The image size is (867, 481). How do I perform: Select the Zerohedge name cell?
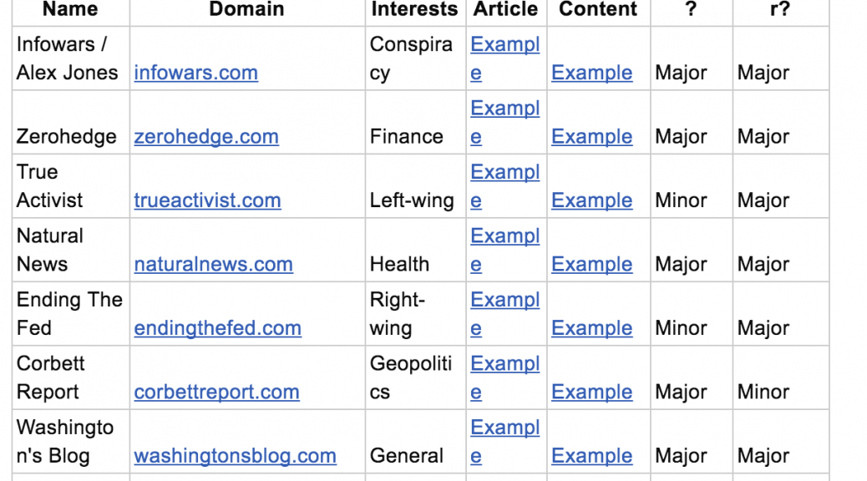coord(67,137)
